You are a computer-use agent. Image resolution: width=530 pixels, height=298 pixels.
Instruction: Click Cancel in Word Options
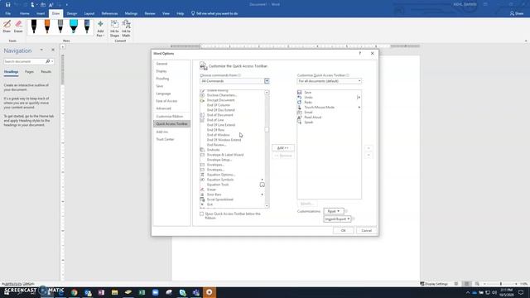tap(366, 230)
